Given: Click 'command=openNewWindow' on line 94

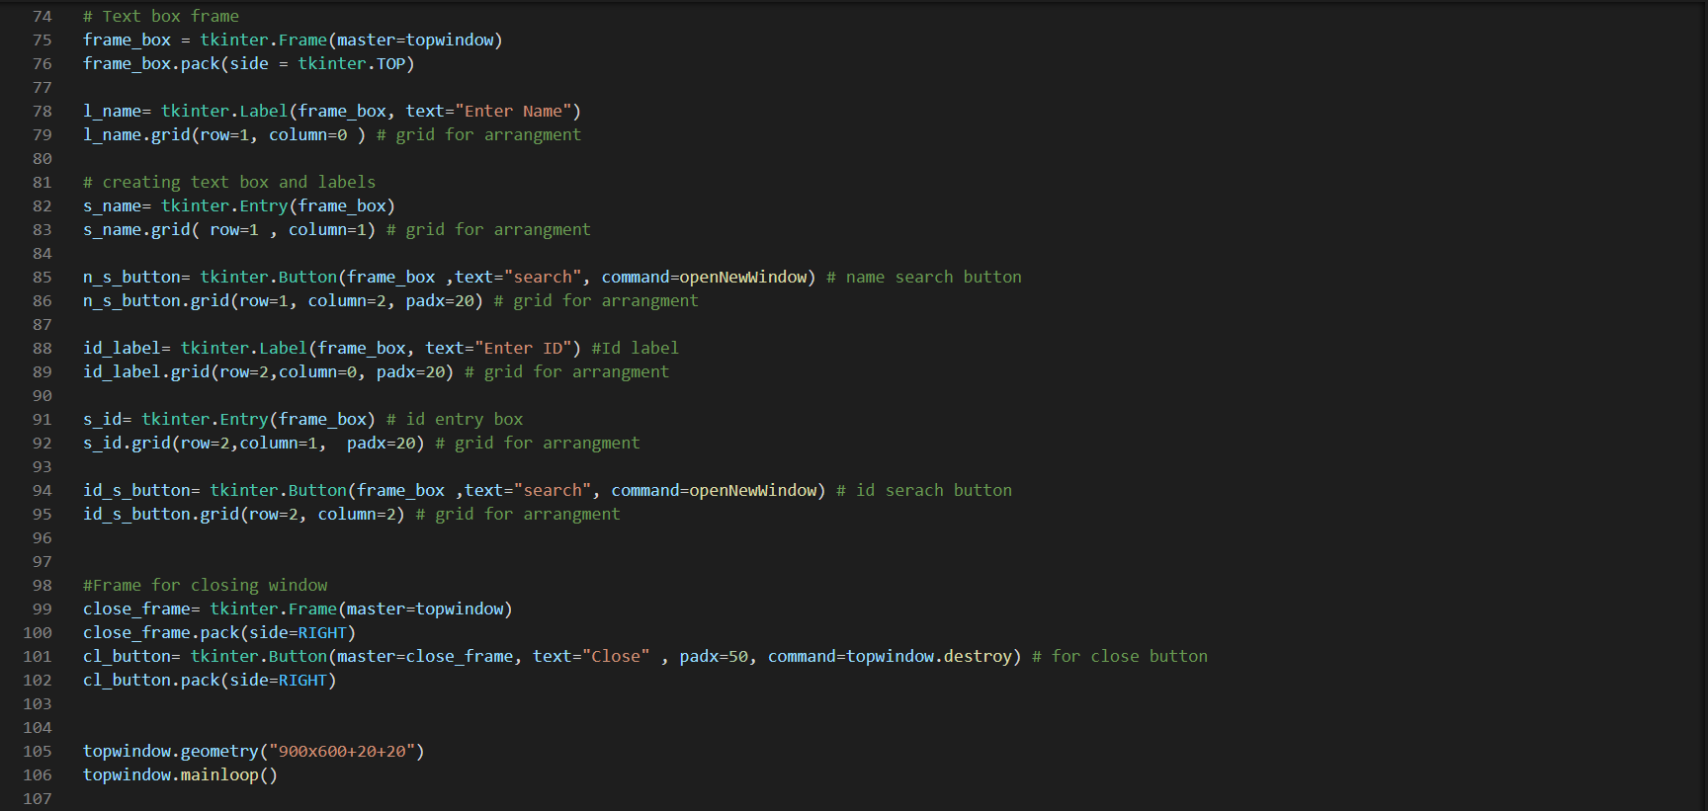Looking at the screenshot, I should pos(714,490).
